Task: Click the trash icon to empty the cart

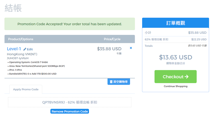Action: point(111,82)
